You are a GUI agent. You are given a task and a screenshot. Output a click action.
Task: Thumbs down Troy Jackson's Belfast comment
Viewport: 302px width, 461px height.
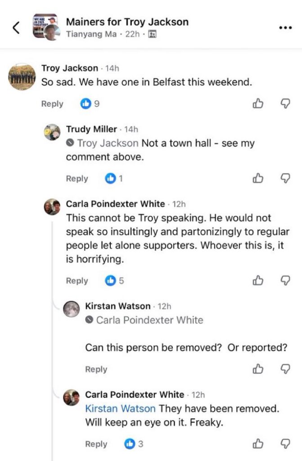(285, 104)
